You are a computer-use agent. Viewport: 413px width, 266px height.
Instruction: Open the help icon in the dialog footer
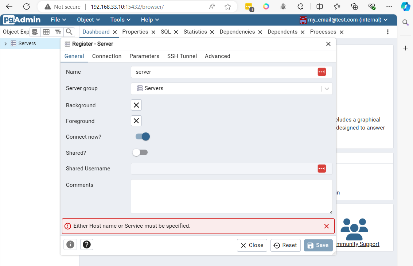pos(86,244)
